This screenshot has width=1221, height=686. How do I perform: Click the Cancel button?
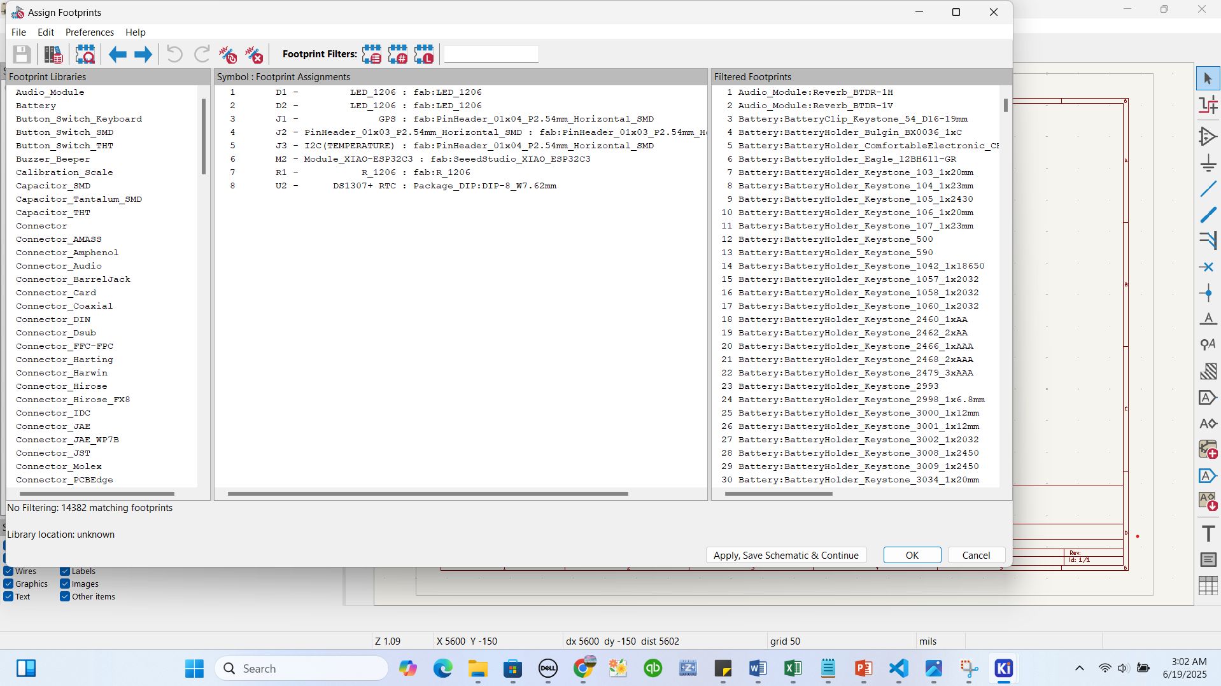(x=976, y=556)
